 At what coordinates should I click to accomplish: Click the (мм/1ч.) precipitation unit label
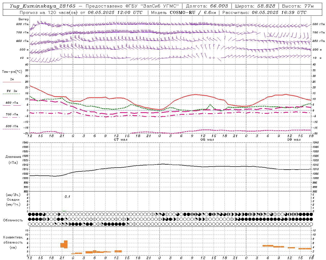pos(13,205)
